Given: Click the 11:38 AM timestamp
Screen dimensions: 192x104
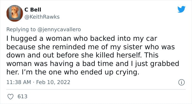Looking at the screenshot, I should point(19,82).
